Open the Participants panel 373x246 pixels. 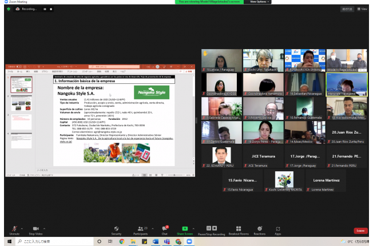coord(141,229)
